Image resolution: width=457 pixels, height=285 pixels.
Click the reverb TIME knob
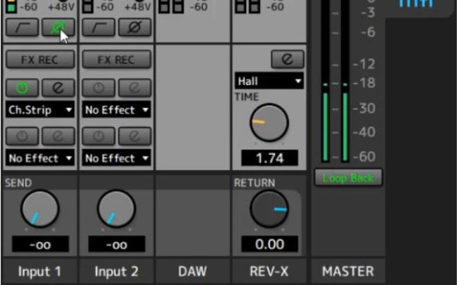click(x=269, y=122)
